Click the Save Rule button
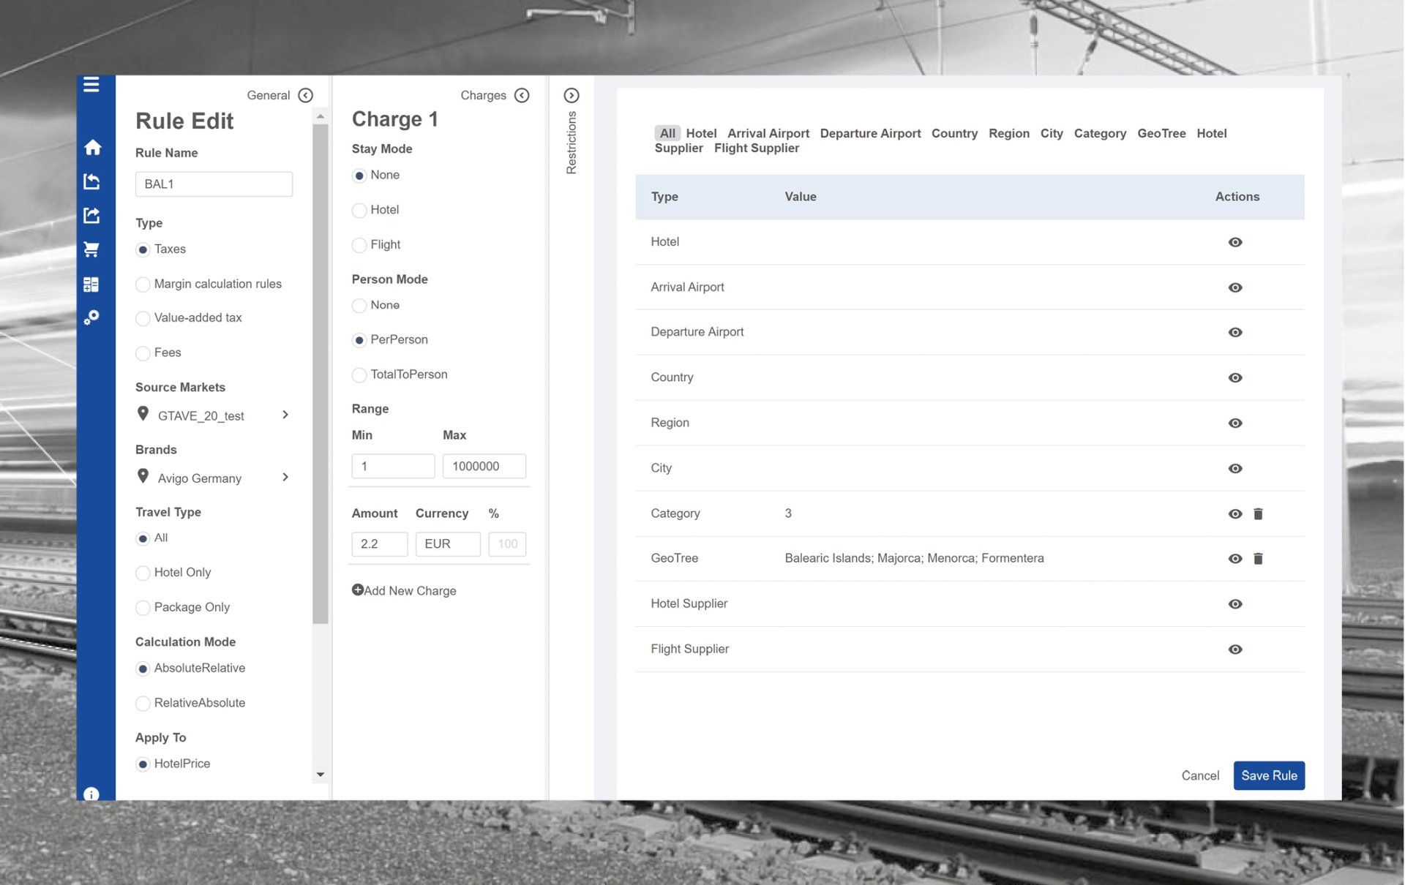 tap(1268, 776)
